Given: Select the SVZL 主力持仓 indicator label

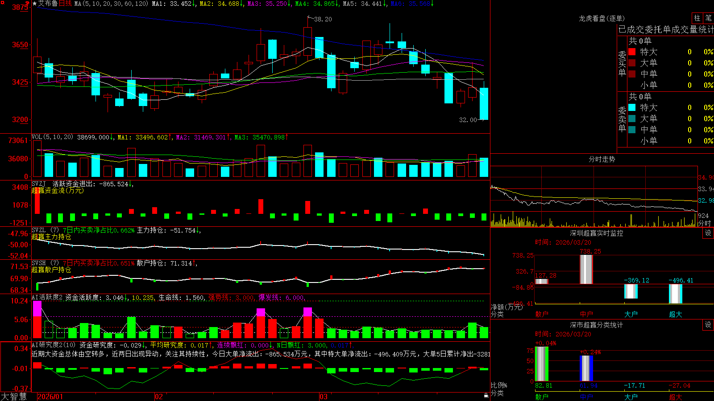Looking at the screenshot, I should tap(45, 230).
